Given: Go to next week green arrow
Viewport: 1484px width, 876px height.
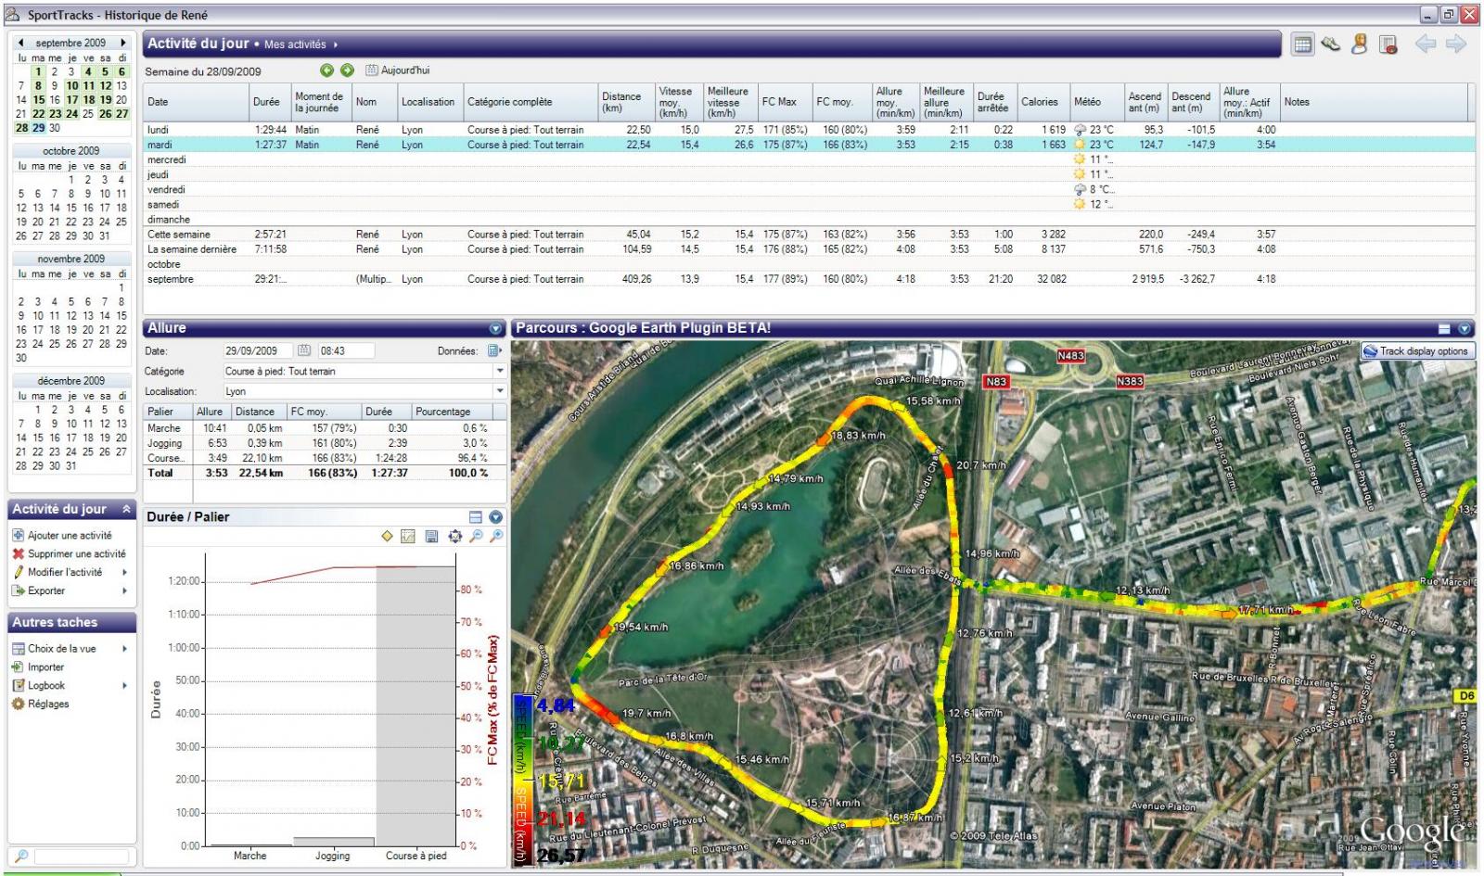Looking at the screenshot, I should click(347, 70).
